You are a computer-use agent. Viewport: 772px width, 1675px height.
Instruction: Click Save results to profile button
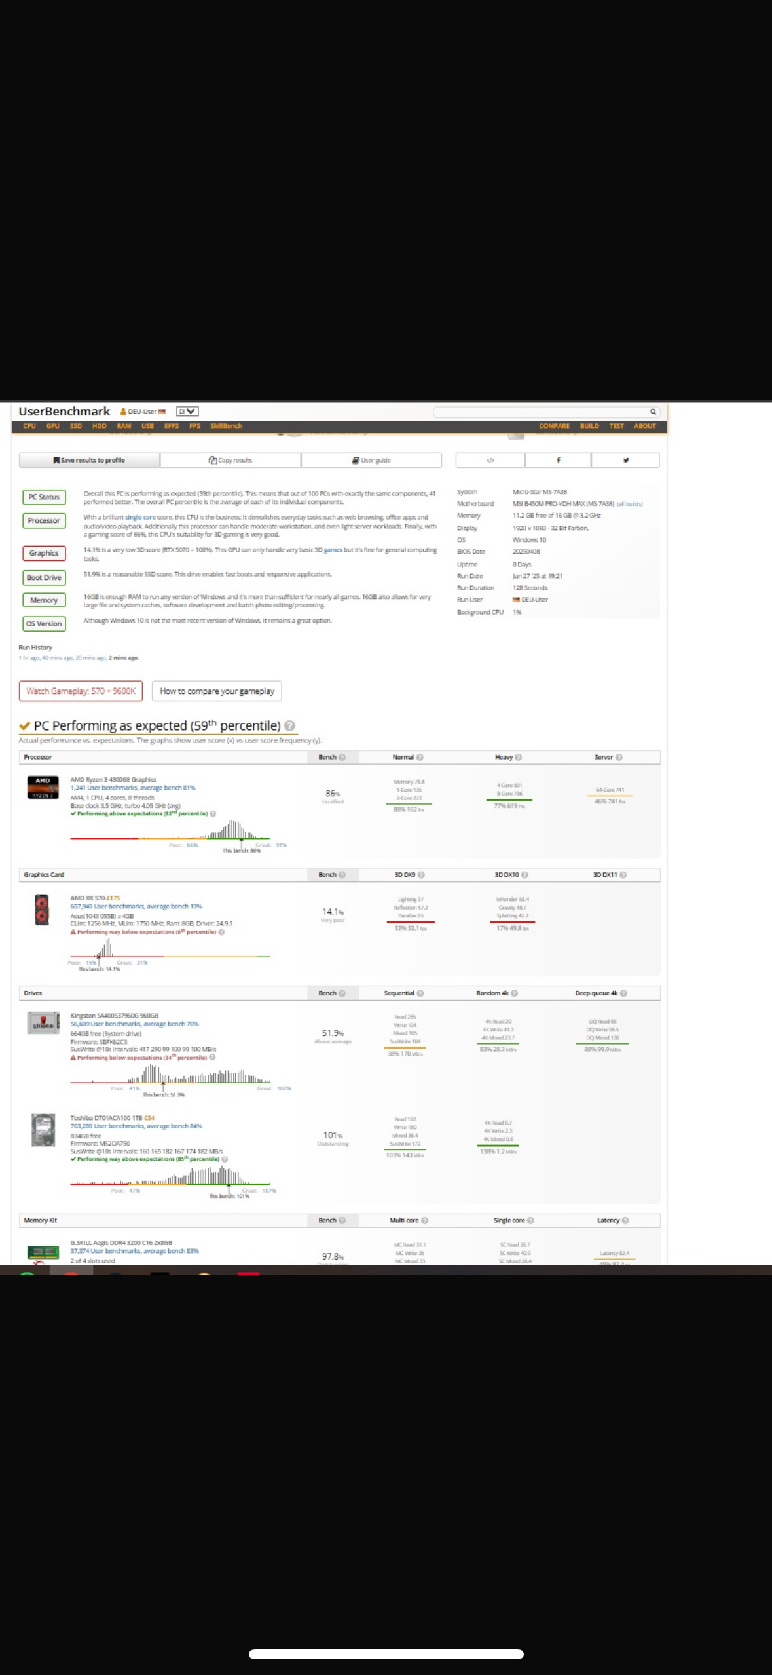[x=89, y=460]
